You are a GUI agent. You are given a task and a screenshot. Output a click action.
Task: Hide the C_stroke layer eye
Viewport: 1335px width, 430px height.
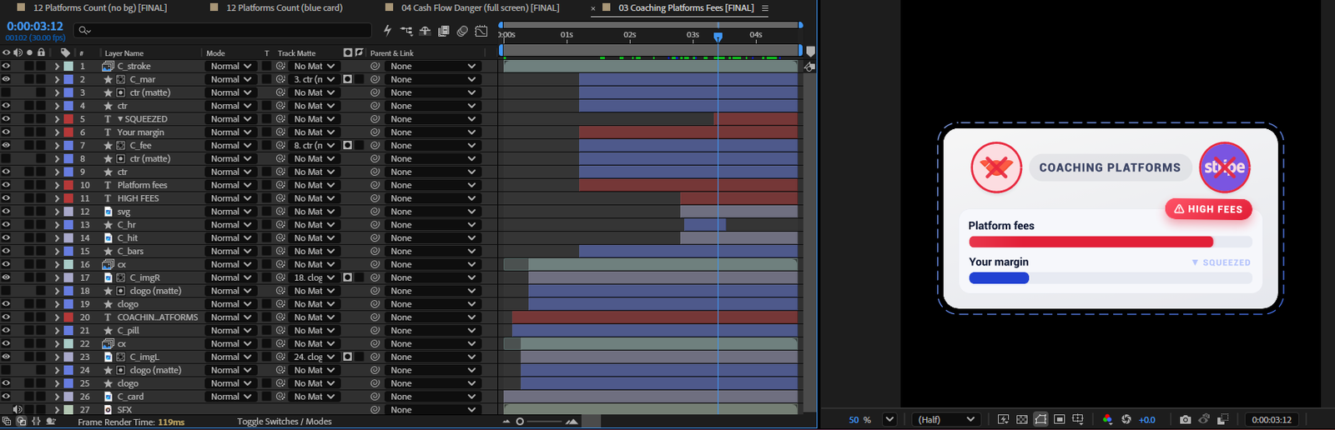[6, 66]
